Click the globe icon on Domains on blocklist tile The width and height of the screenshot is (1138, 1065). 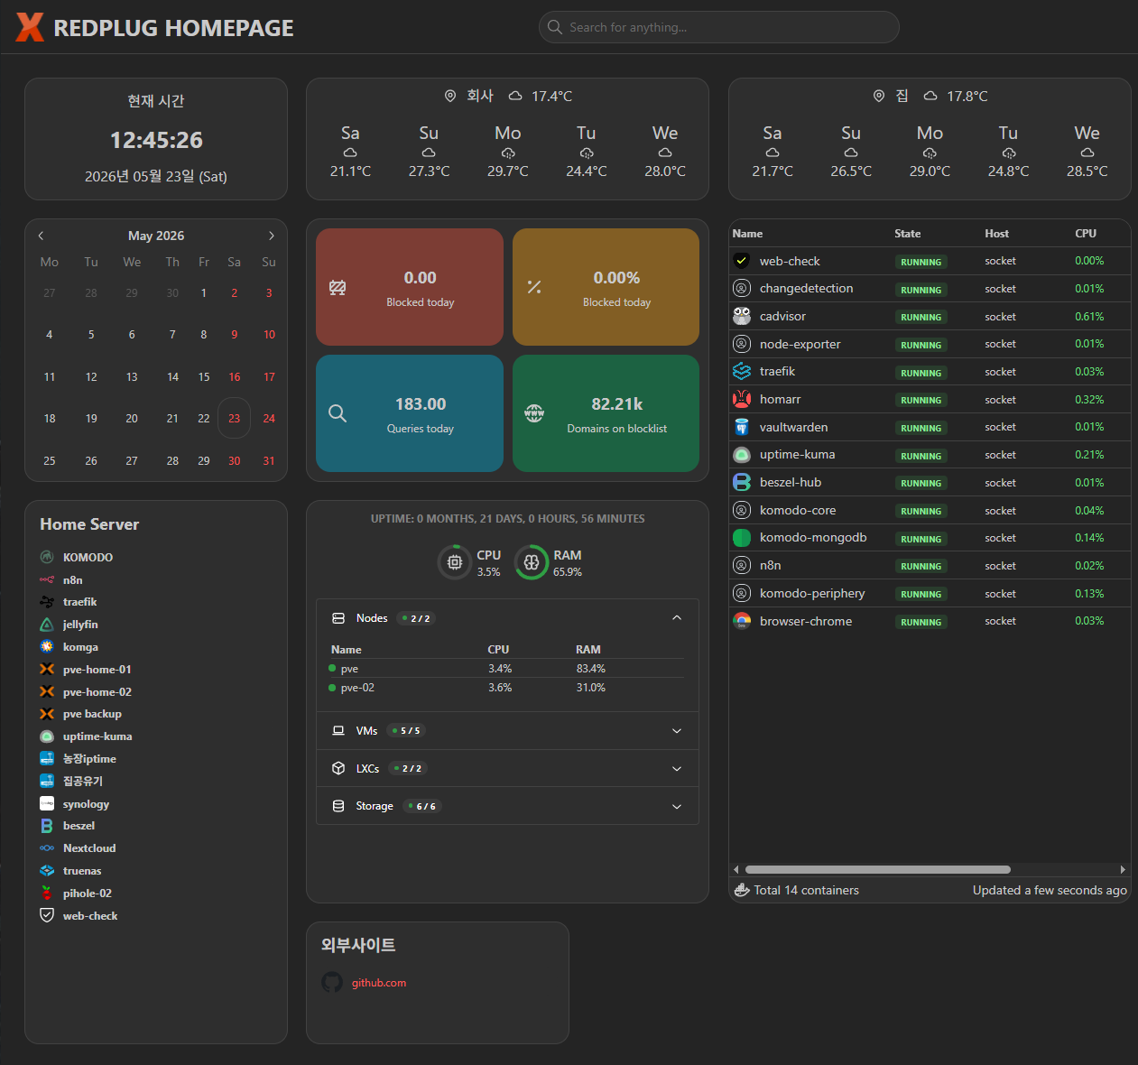(534, 413)
